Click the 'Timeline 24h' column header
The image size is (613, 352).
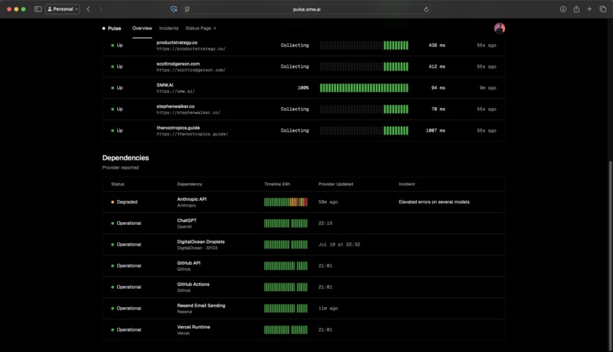click(x=277, y=184)
